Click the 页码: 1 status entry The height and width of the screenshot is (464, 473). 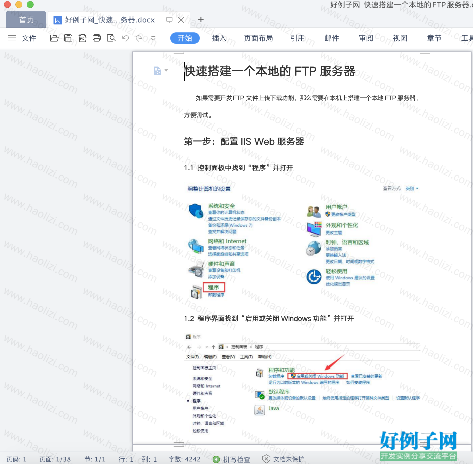point(16,459)
